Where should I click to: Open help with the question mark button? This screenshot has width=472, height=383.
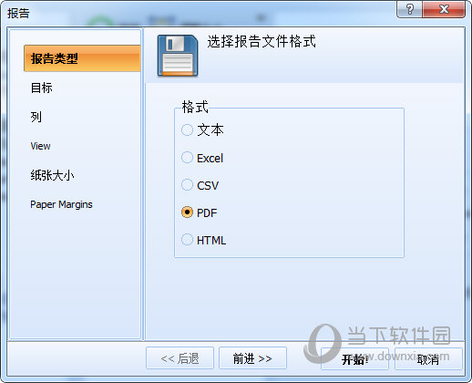(x=410, y=9)
